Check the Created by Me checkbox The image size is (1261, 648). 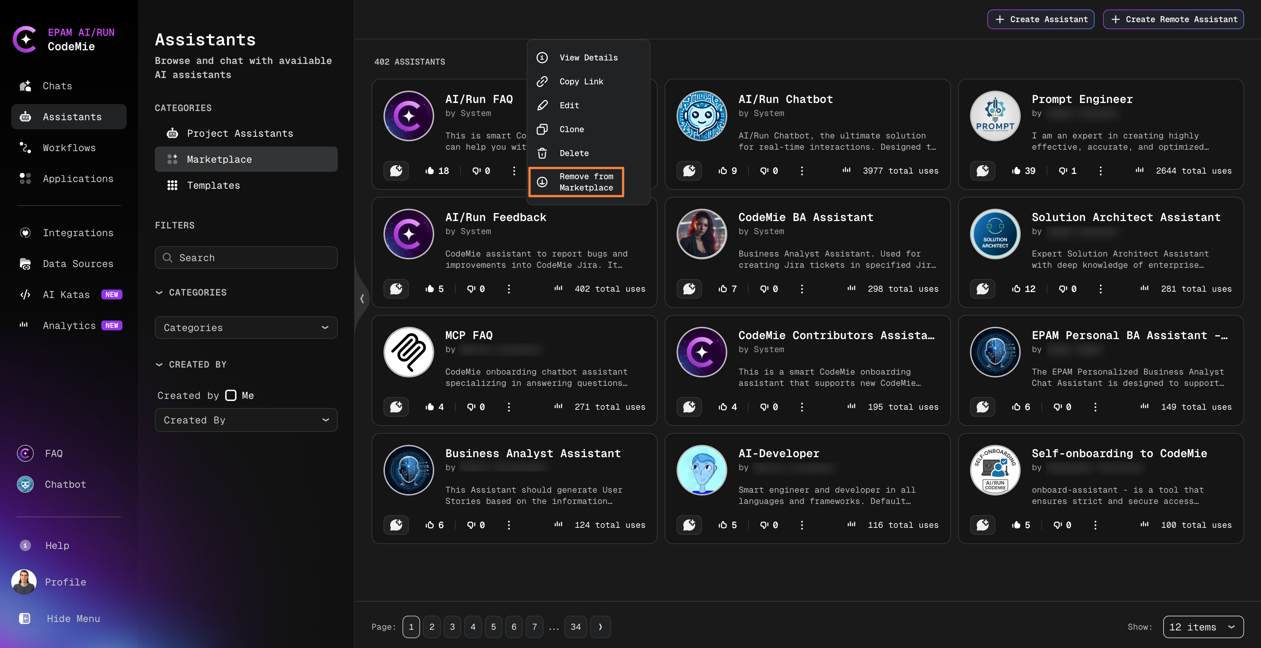pyautogui.click(x=230, y=395)
